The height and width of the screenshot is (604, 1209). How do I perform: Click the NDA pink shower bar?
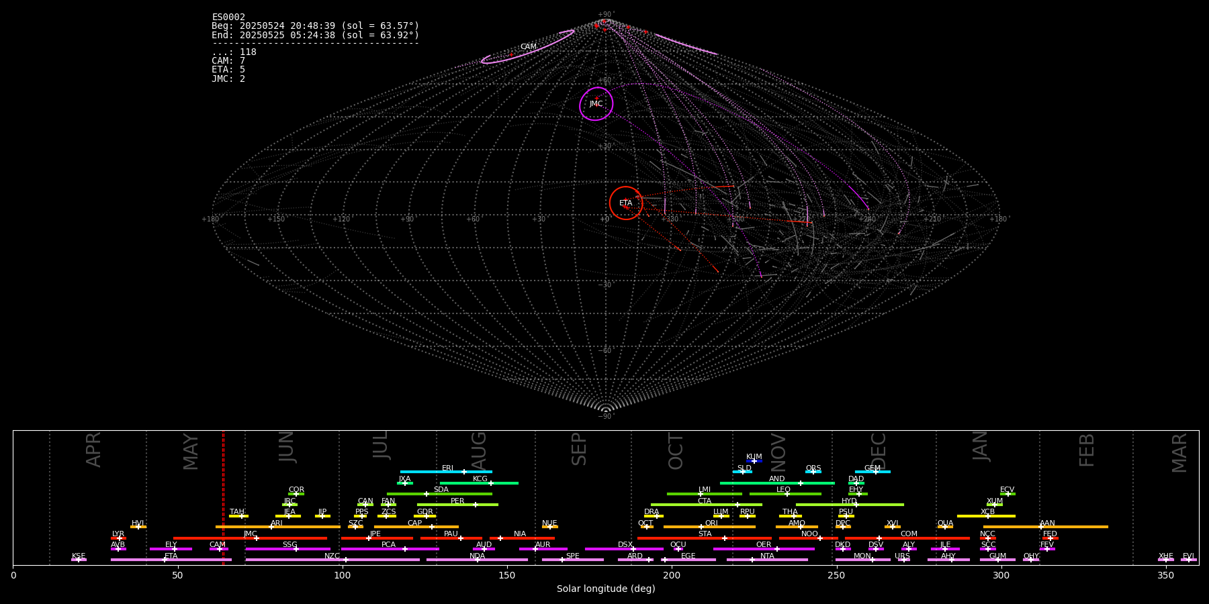(x=477, y=560)
